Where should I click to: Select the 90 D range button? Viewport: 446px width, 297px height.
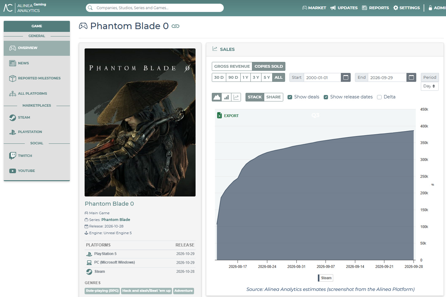pyautogui.click(x=233, y=78)
